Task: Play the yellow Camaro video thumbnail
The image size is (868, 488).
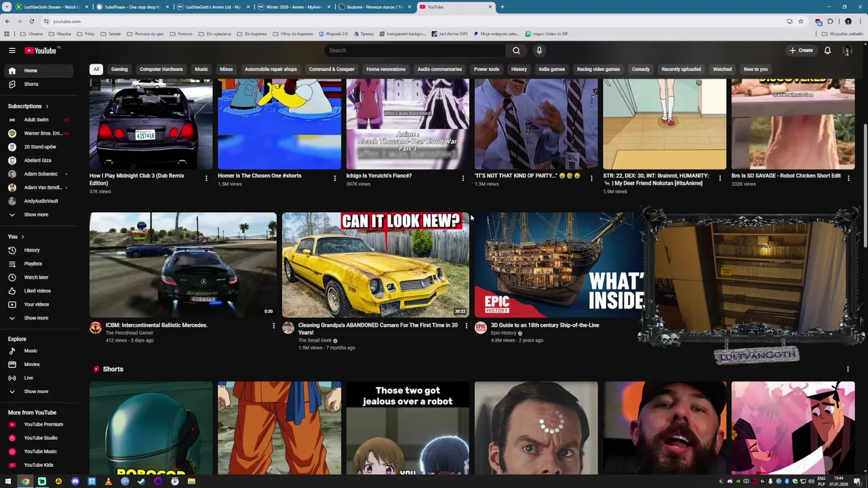Action: coord(375,265)
